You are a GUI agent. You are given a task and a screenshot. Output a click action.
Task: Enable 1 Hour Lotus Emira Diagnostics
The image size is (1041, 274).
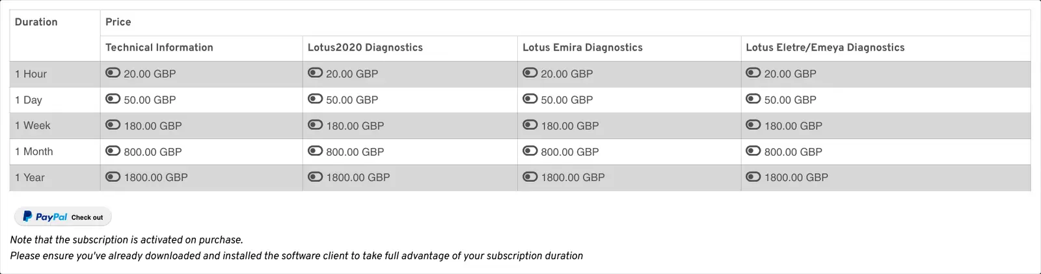530,73
